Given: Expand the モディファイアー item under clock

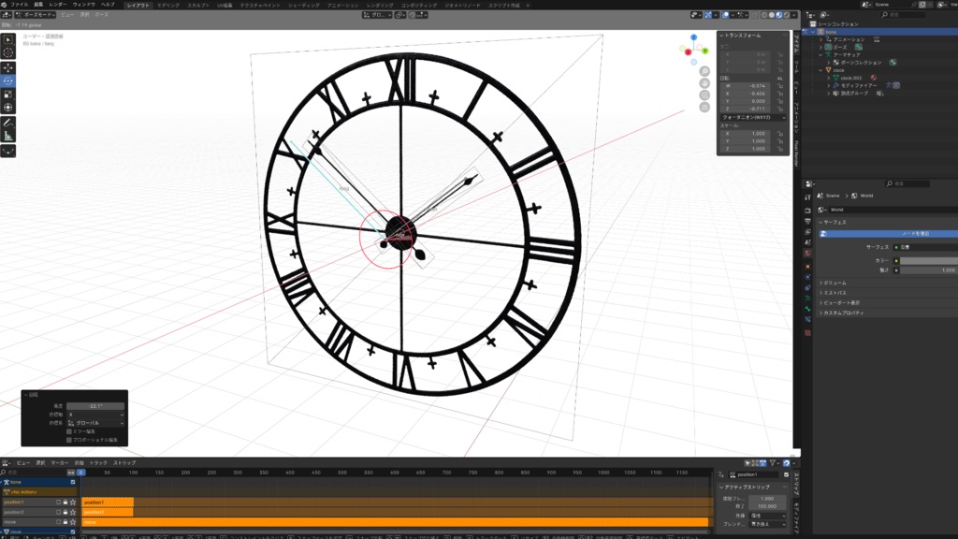Looking at the screenshot, I should (829, 85).
